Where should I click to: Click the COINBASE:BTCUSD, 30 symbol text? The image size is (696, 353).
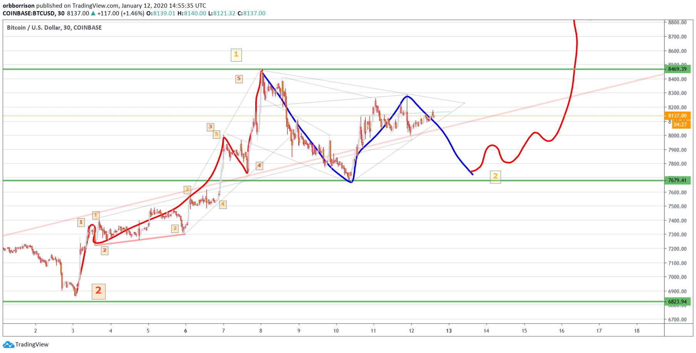(33, 13)
